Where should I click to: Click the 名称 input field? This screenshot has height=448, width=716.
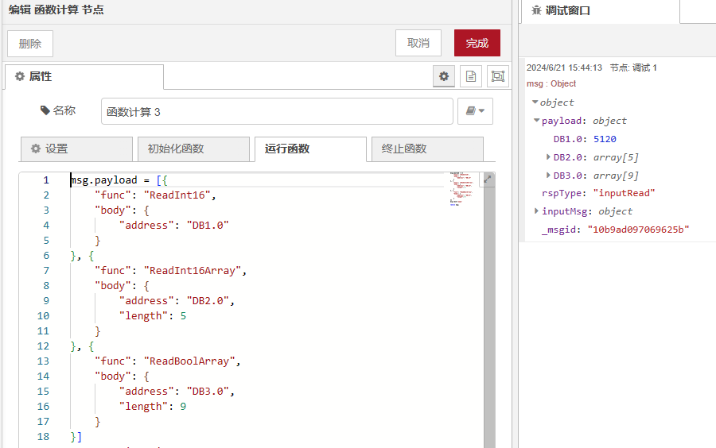point(277,111)
